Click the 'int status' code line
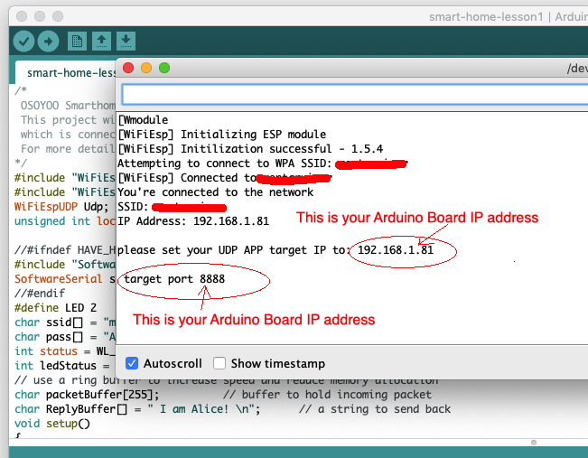Image resolution: width=588 pixels, height=458 pixels. tap(65, 351)
